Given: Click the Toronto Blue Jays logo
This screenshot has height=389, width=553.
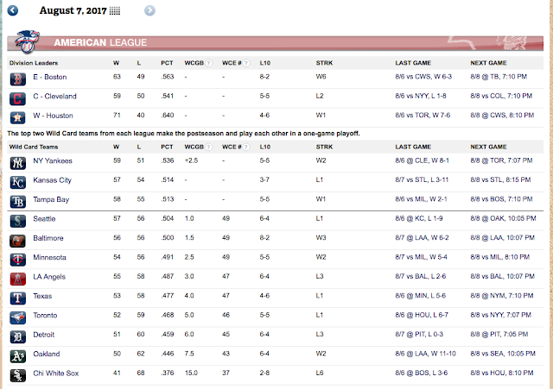Looking at the screenshot, I should (x=17, y=317).
